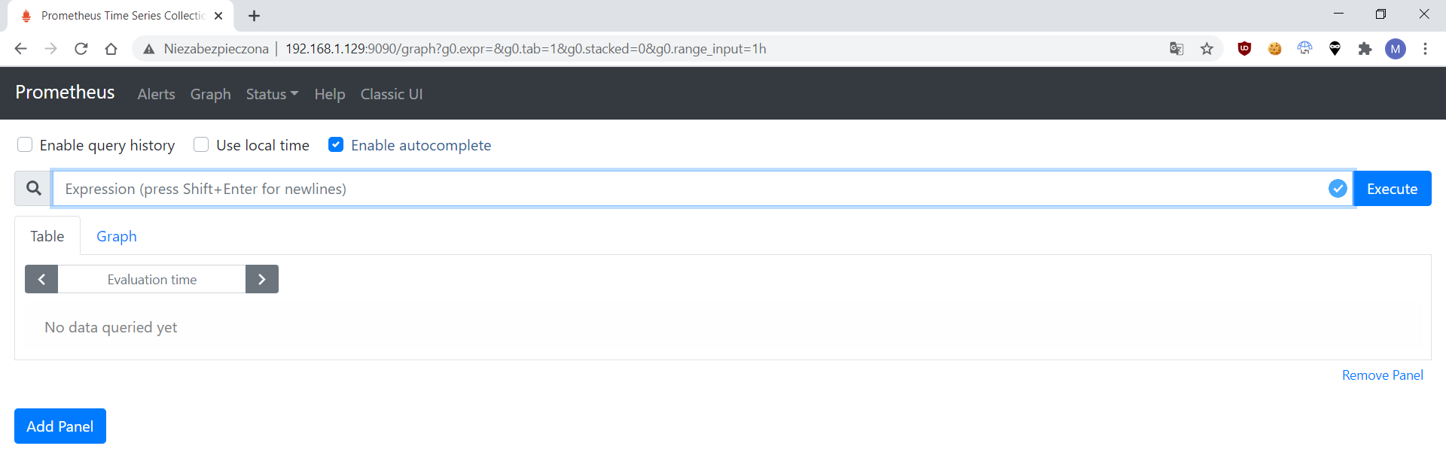
Task: Open a new browser tab
Action: (255, 16)
